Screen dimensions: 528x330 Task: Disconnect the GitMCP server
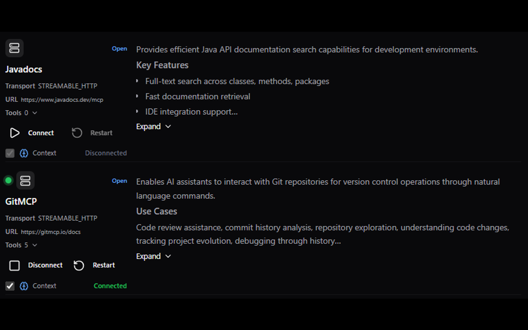click(x=45, y=265)
